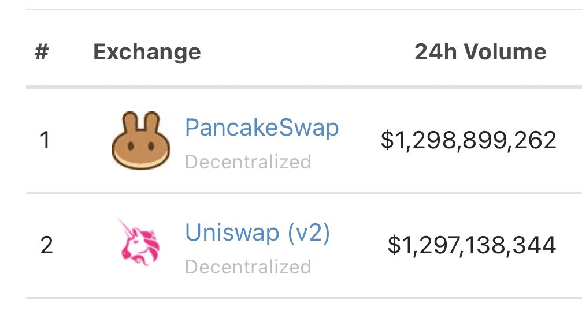The image size is (582, 311).
Task: Click the divider line below header row
Action: pyautogui.click(x=304, y=87)
